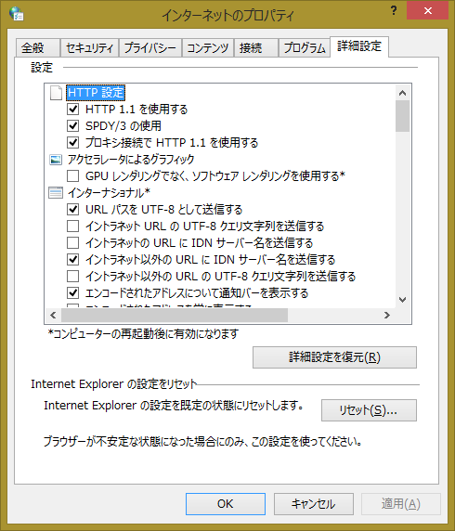Click the キャンセル button

pos(313,504)
